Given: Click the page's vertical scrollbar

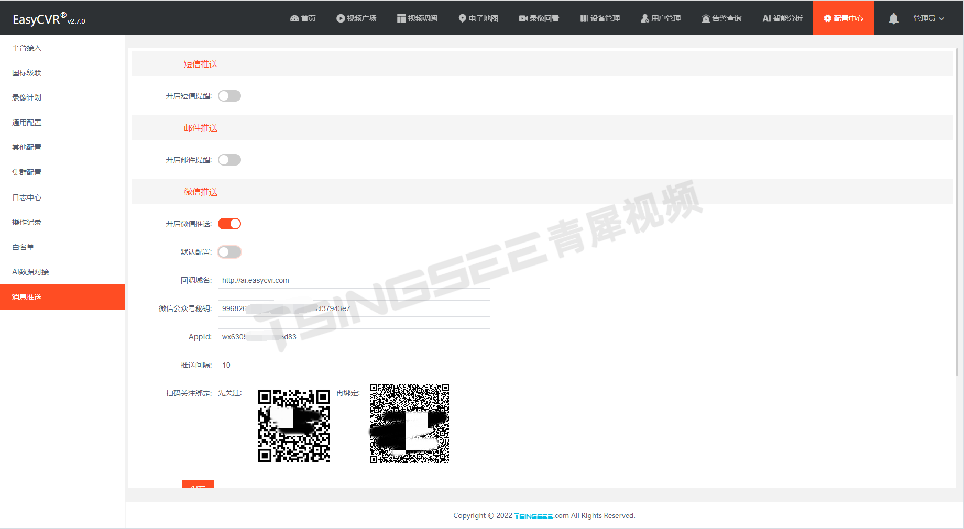Looking at the screenshot, I should coord(958,212).
